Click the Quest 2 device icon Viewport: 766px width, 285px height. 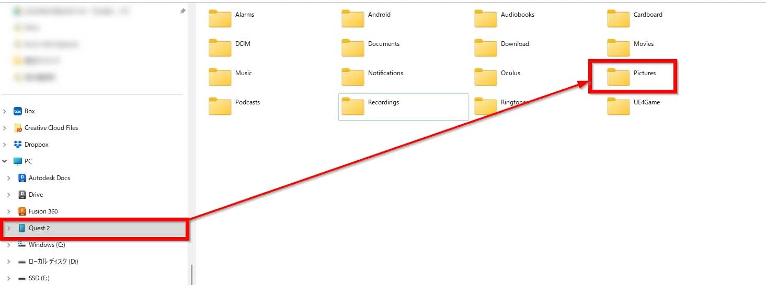coord(22,228)
